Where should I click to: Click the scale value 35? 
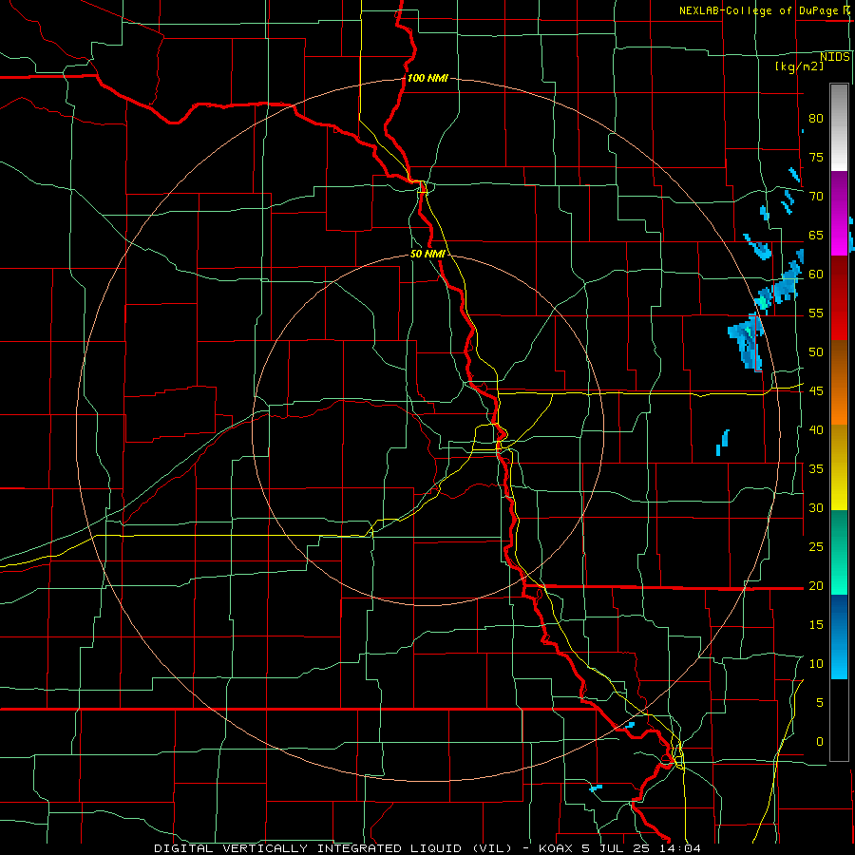(816, 469)
